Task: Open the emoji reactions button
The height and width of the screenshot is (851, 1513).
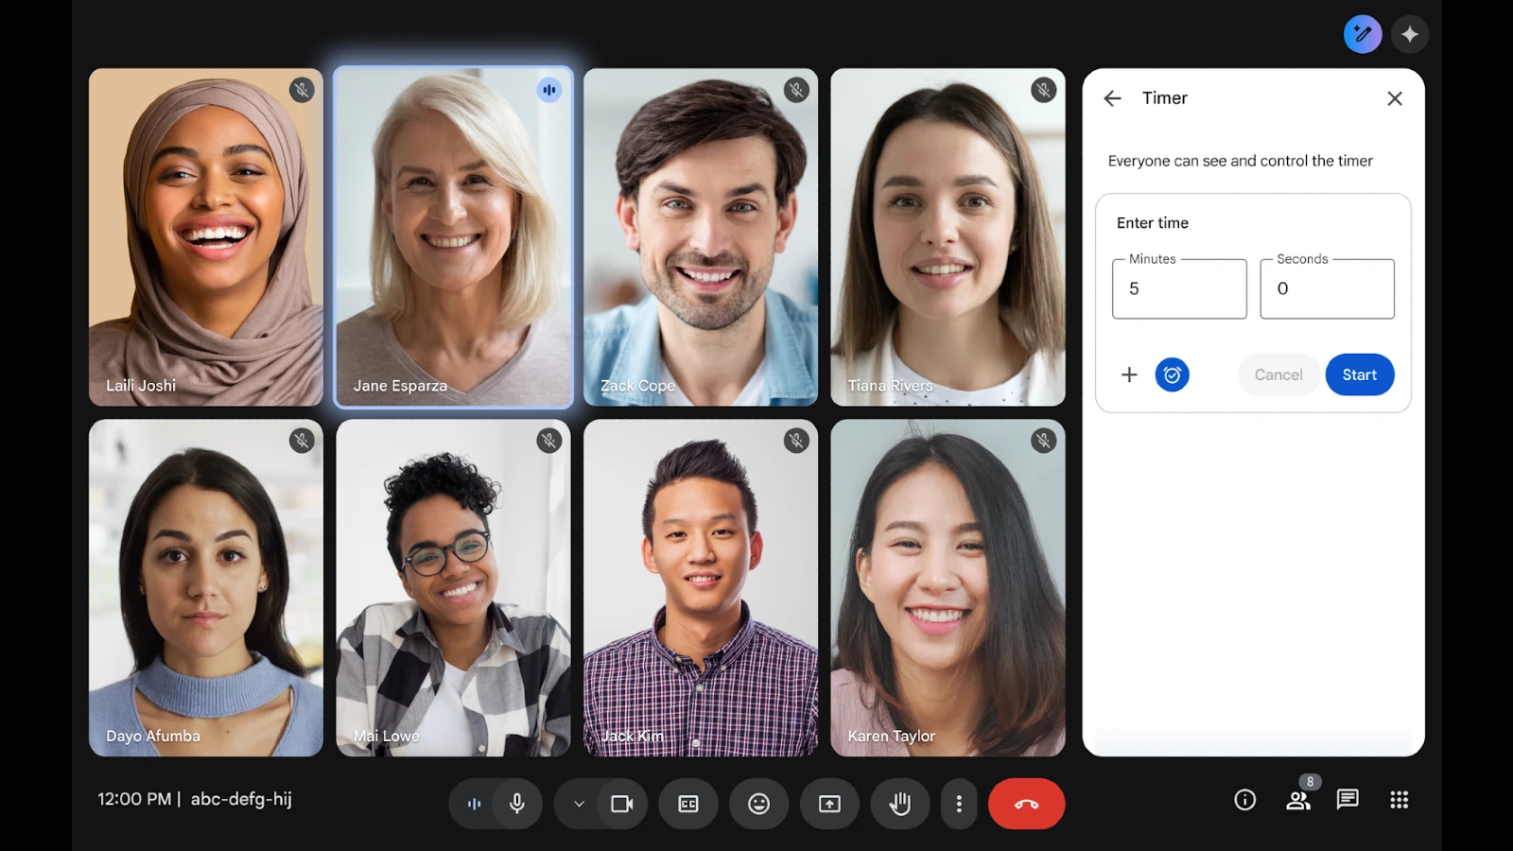Action: pyautogui.click(x=758, y=804)
